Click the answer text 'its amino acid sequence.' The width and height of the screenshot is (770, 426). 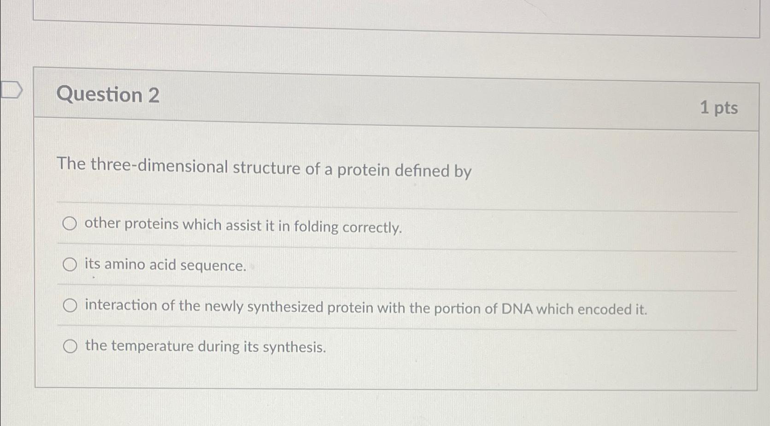[165, 266]
